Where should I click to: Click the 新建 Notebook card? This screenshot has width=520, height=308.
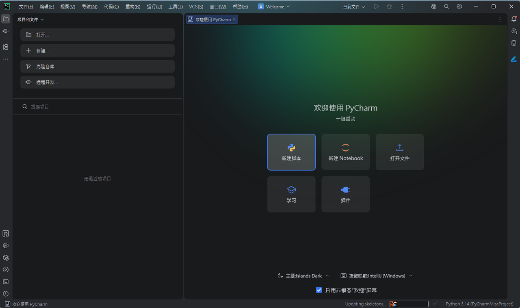[x=346, y=152]
